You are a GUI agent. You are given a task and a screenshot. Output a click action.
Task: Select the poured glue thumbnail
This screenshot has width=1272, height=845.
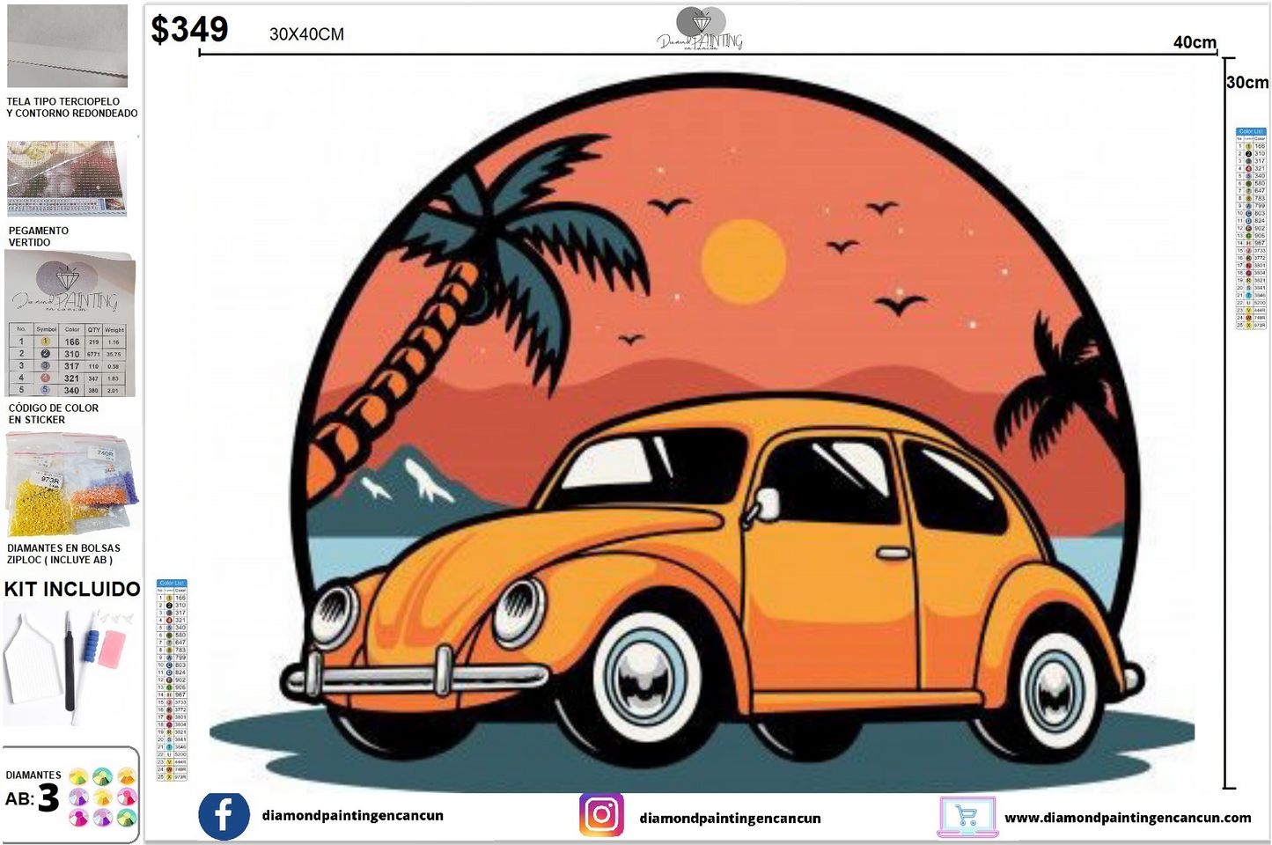[x=68, y=179]
